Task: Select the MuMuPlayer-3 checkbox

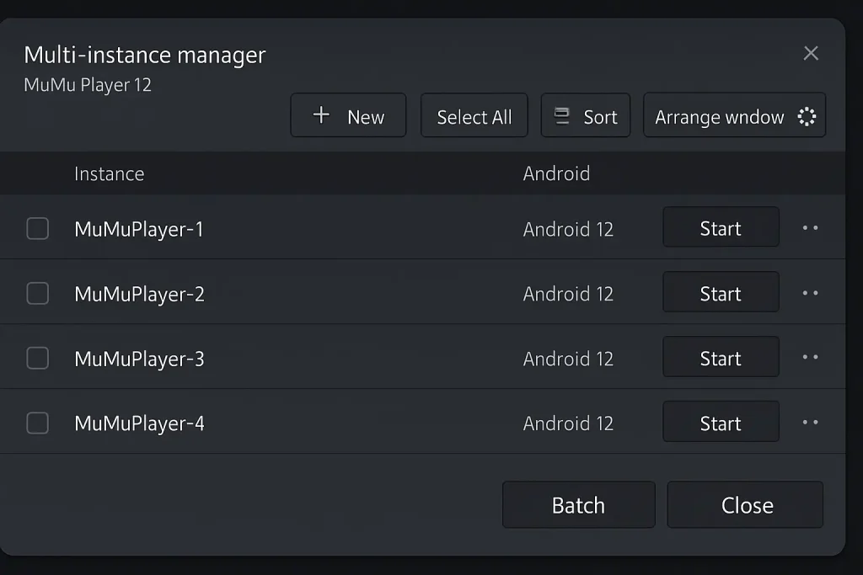Action: (38, 359)
